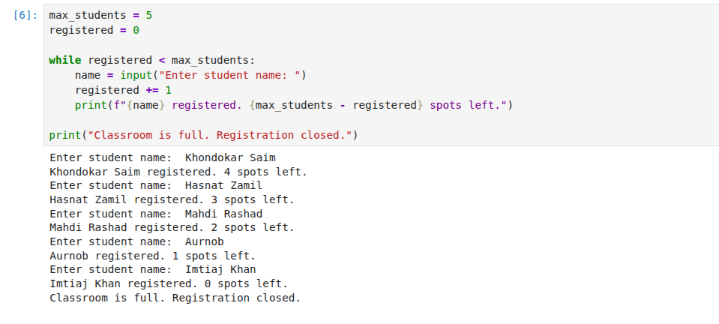Viewport: 719px width, 324px height.
Task: Click the "4 spots left" output line
Action: (x=178, y=172)
